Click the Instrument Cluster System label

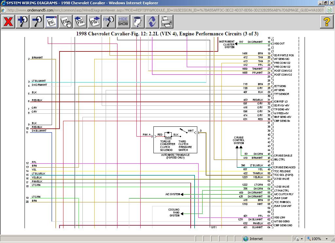coord(227,44)
